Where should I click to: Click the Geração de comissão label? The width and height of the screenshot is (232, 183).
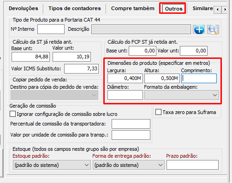33,106
